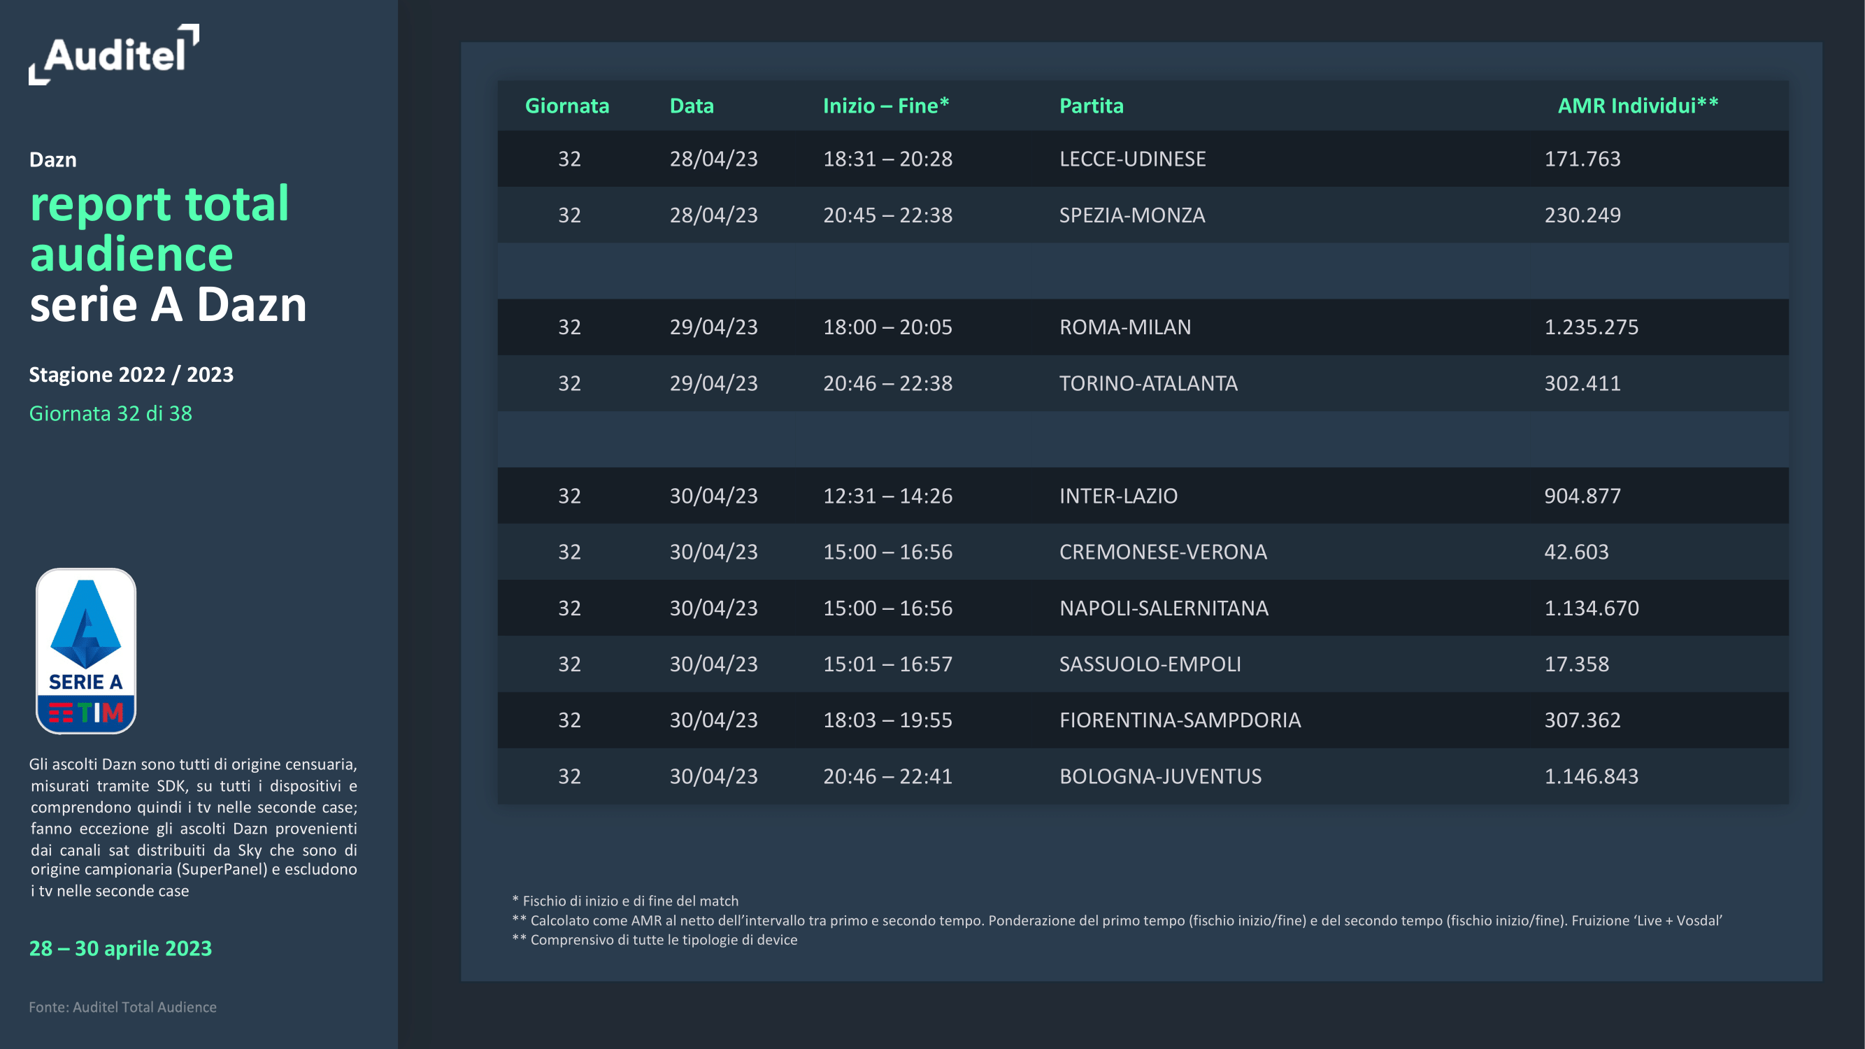This screenshot has width=1865, height=1049.
Task: Click the match name FIORENTINA-SAMPDORIA
Action: click(x=1180, y=720)
